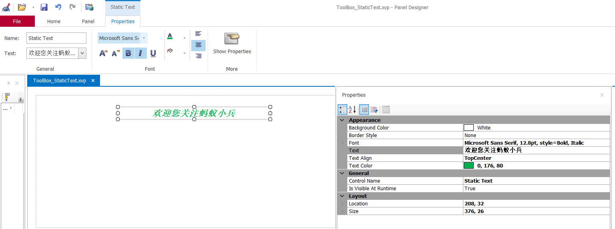Open the font color dropdown arrow
The image size is (615, 229).
click(x=184, y=38)
